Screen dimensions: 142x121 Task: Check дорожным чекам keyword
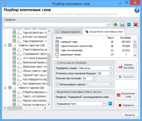click(57, 54)
